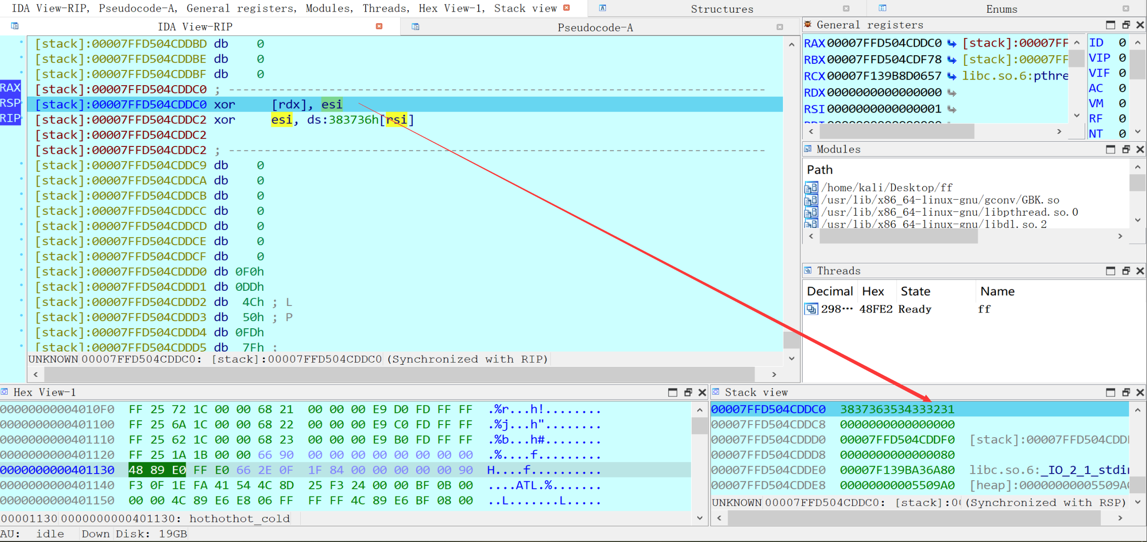Viewport: 1147px width, 542px height.
Task: Close the Enums tab
Action: [1126, 9]
